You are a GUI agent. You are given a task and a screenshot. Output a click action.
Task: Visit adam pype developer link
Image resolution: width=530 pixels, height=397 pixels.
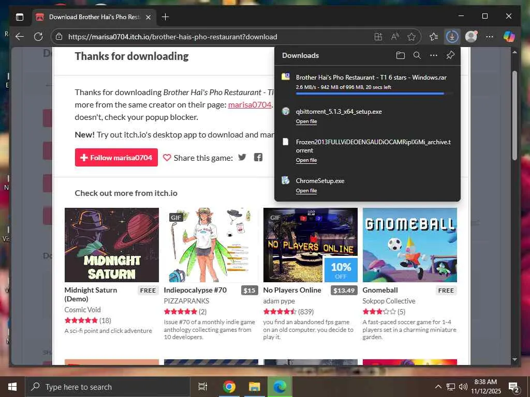279,301
